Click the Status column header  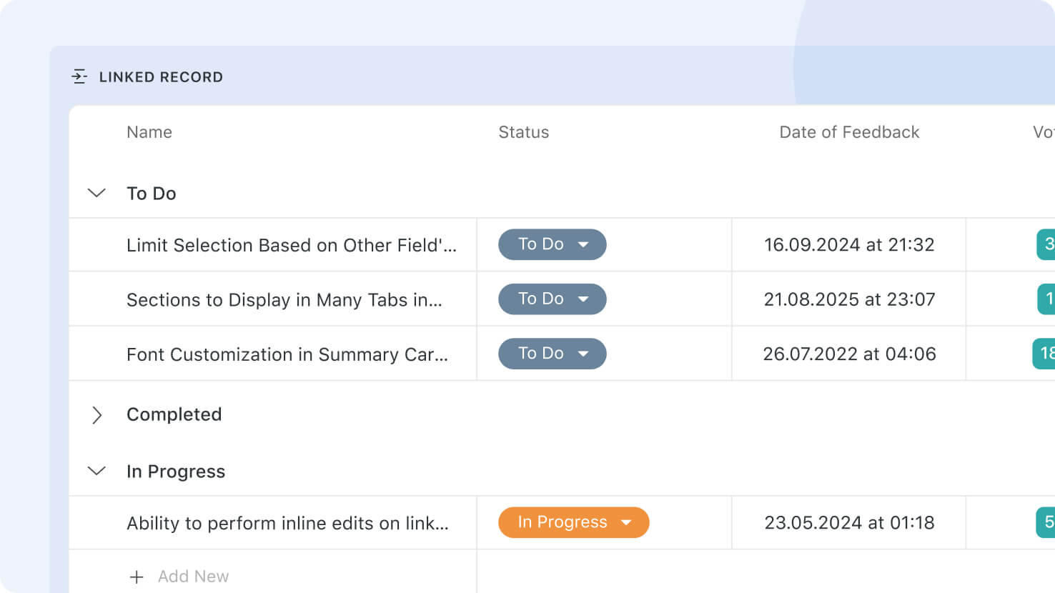point(524,132)
